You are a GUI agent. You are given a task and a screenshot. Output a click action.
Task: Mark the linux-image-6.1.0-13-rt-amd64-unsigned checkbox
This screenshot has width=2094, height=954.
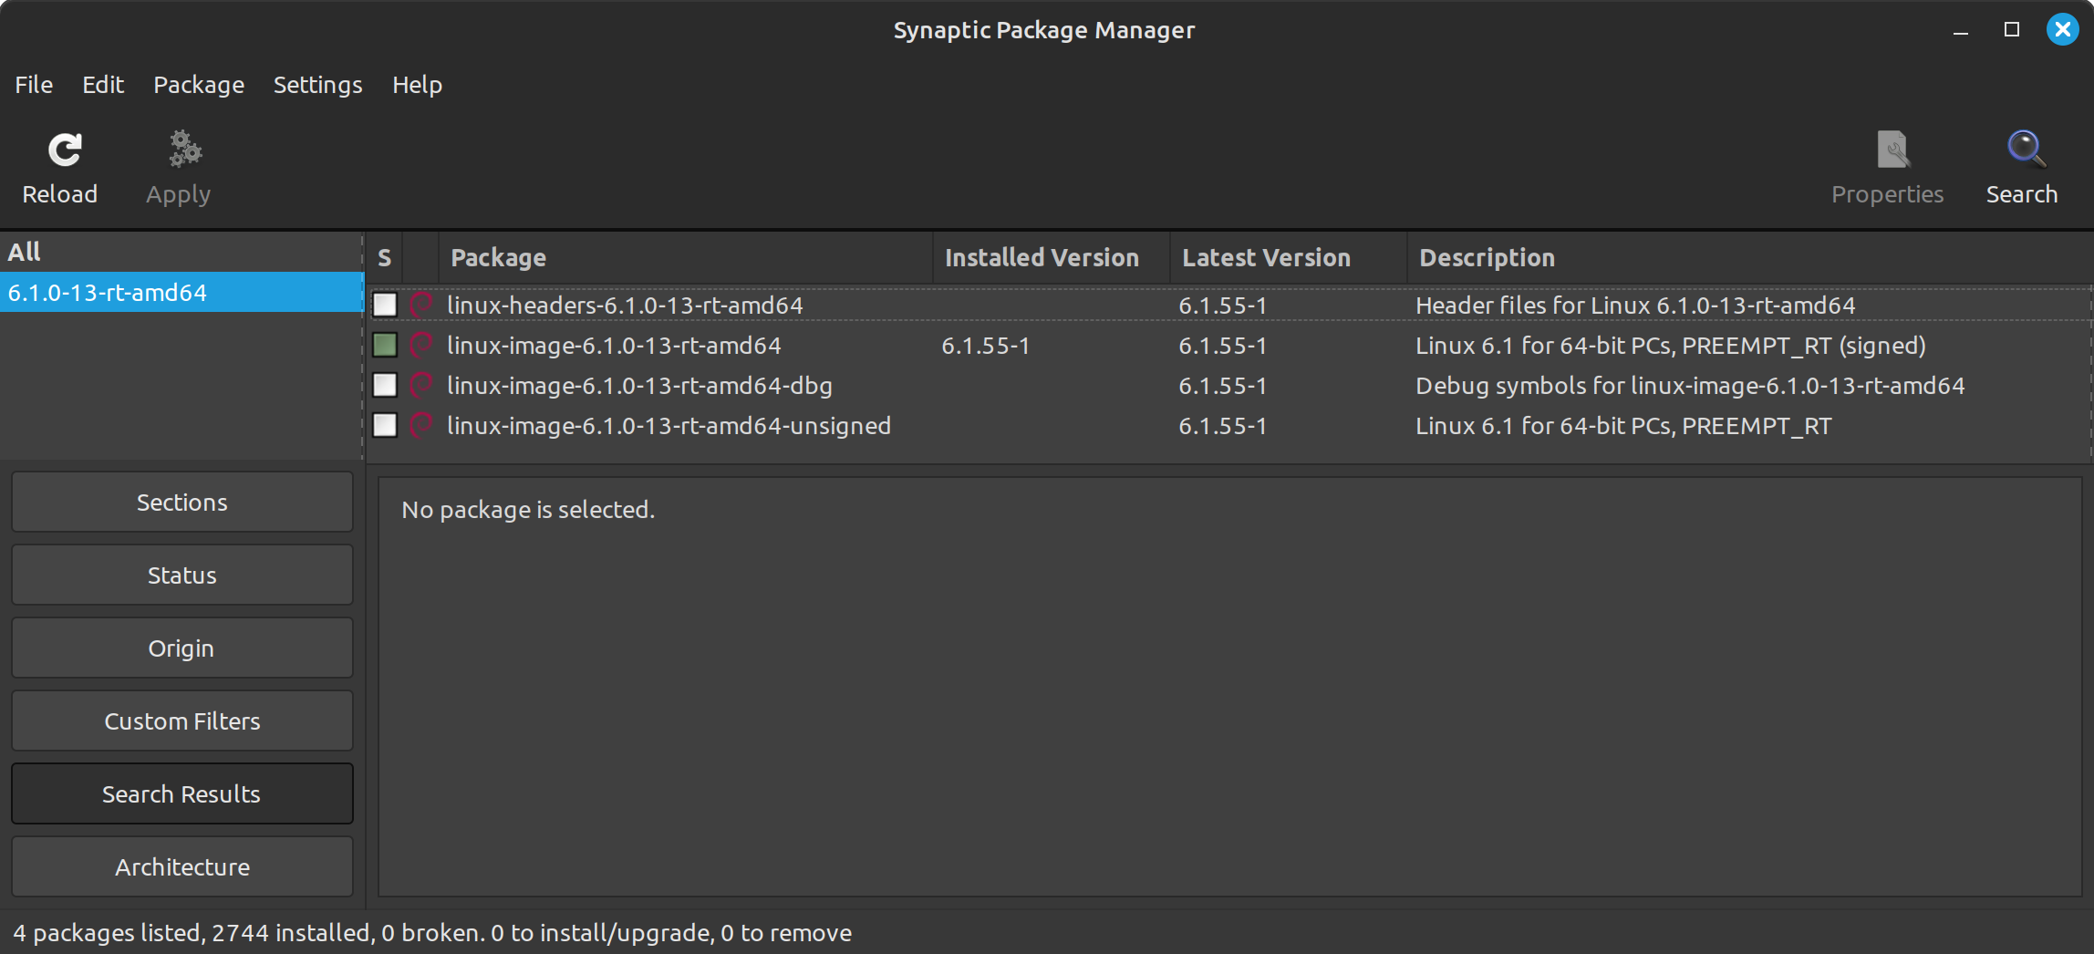pyautogui.click(x=385, y=425)
